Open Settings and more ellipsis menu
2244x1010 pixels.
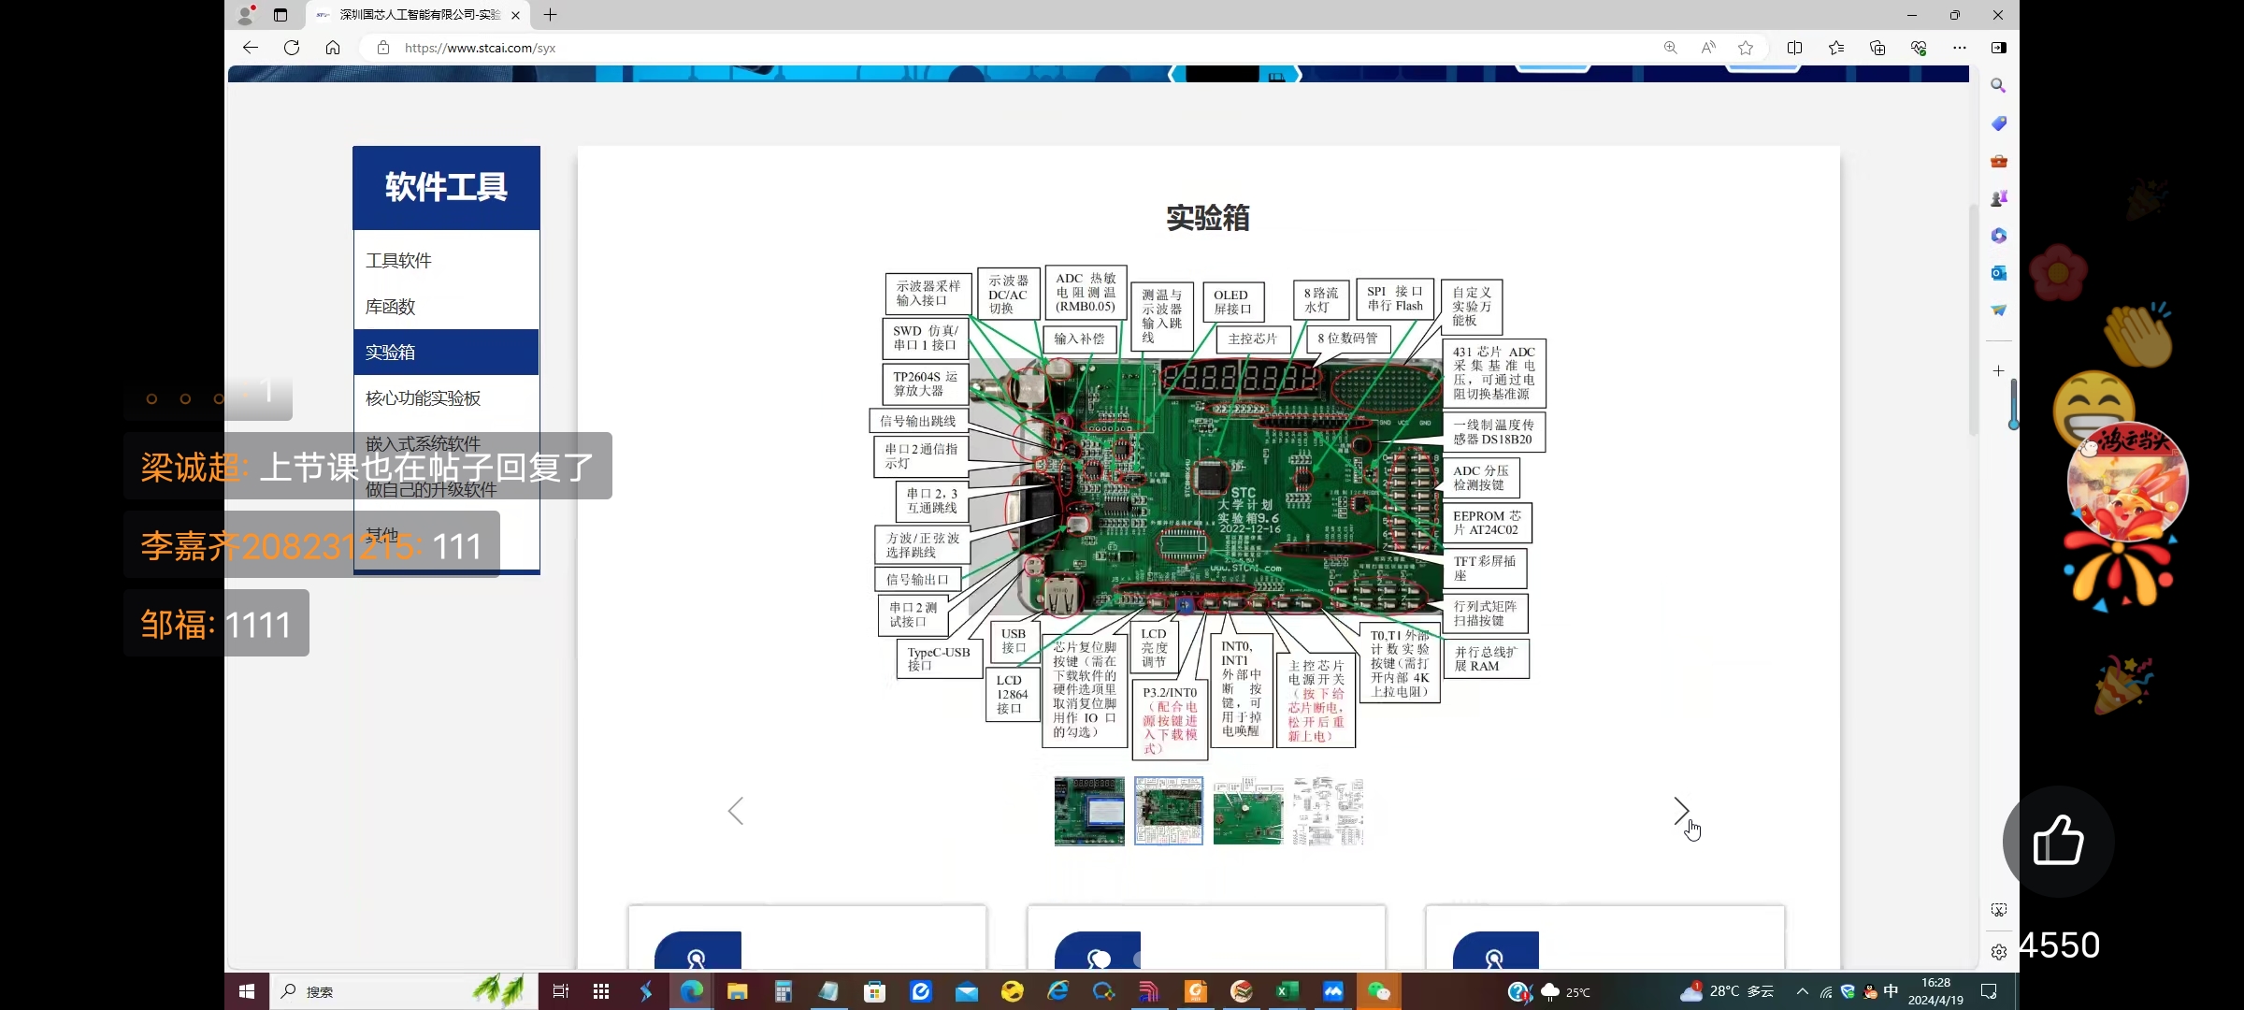click(x=1960, y=48)
